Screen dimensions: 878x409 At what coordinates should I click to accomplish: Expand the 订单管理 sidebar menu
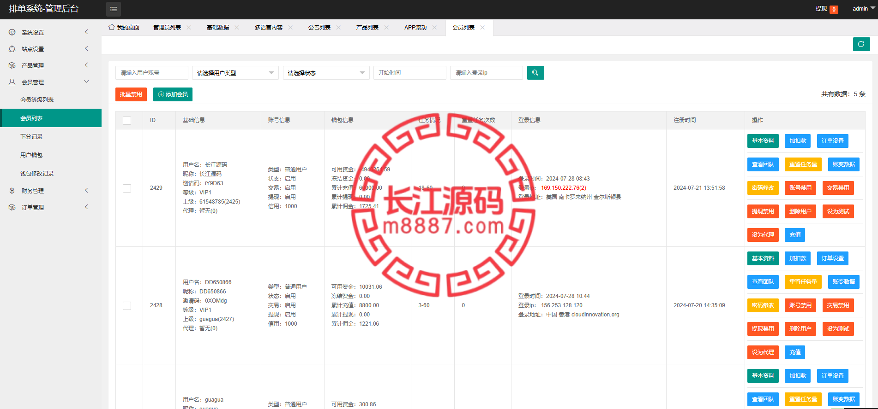pyautogui.click(x=51, y=207)
